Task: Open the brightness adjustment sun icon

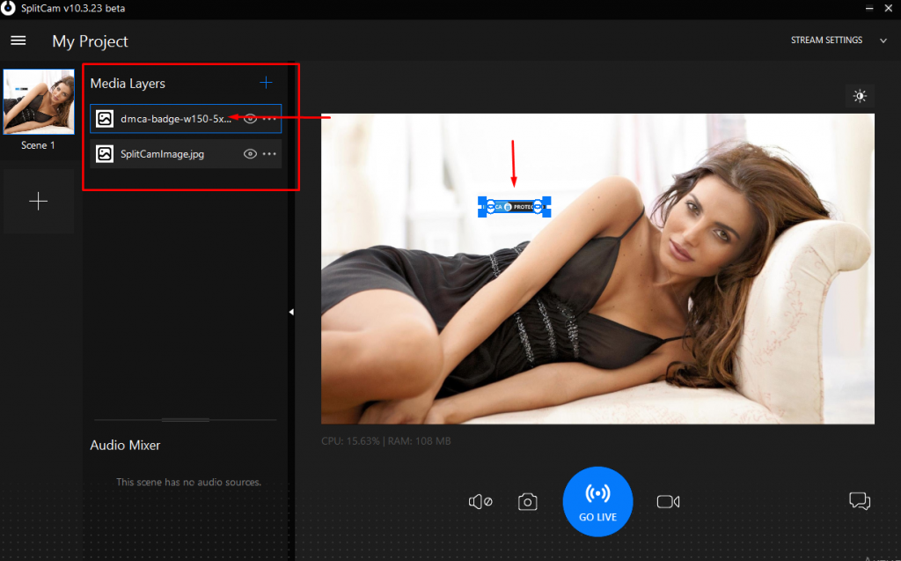Action: (x=860, y=96)
